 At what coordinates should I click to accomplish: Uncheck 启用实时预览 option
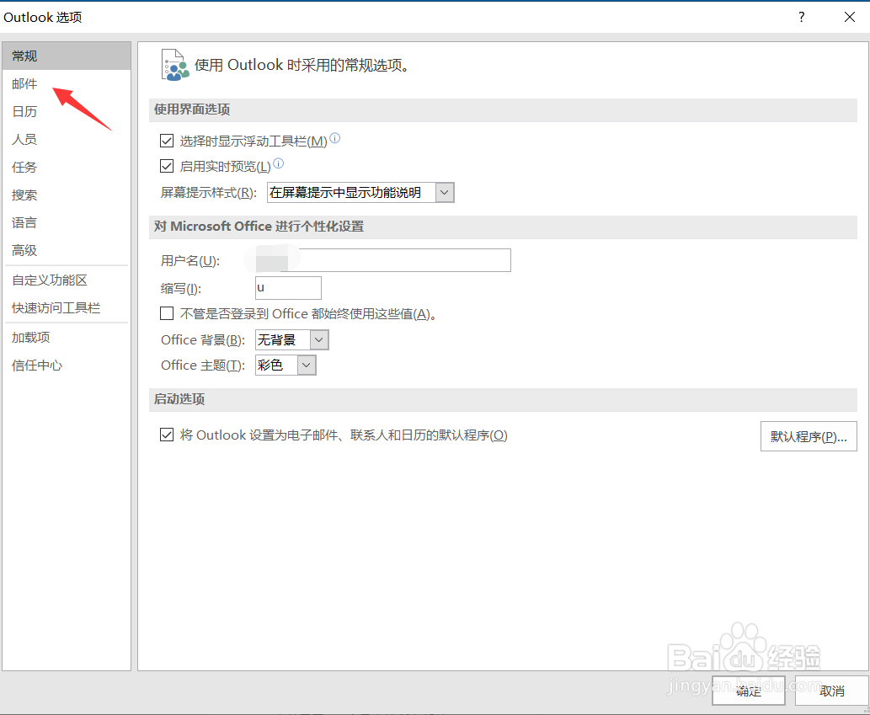(x=167, y=166)
